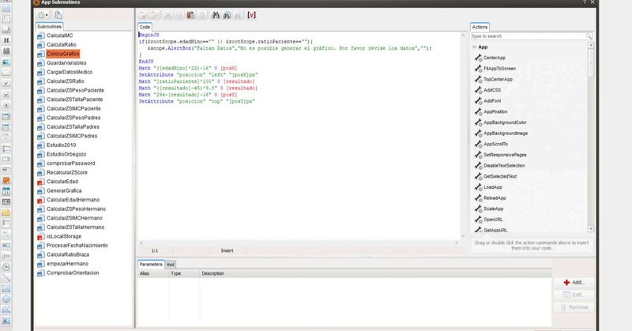Click the actions list scroll down arrow
632x331 pixels.
pyautogui.click(x=591, y=228)
